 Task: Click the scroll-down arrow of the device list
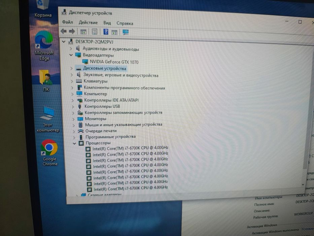303,184
